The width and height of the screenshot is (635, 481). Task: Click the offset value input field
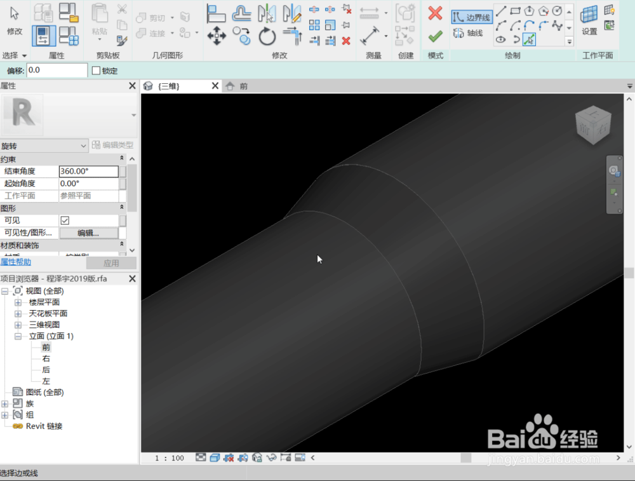point(57,70)
